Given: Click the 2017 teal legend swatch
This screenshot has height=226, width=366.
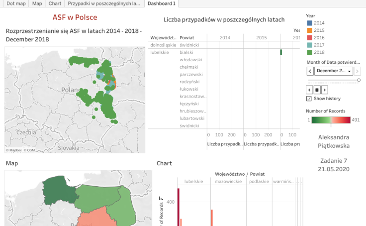Looking at the screenshot, I should [309, 45].
